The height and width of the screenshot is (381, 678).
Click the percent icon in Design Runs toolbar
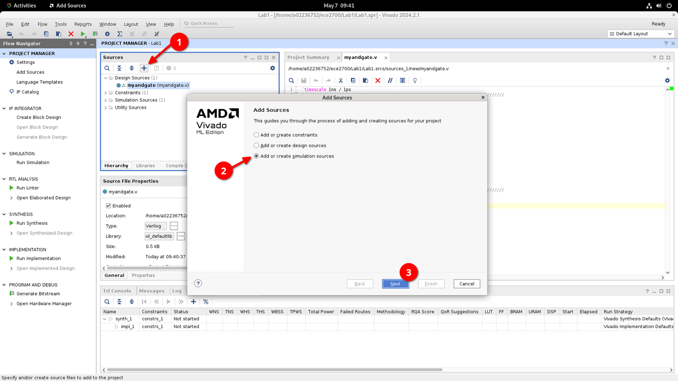pyautogui.click(x=206, y=302)
